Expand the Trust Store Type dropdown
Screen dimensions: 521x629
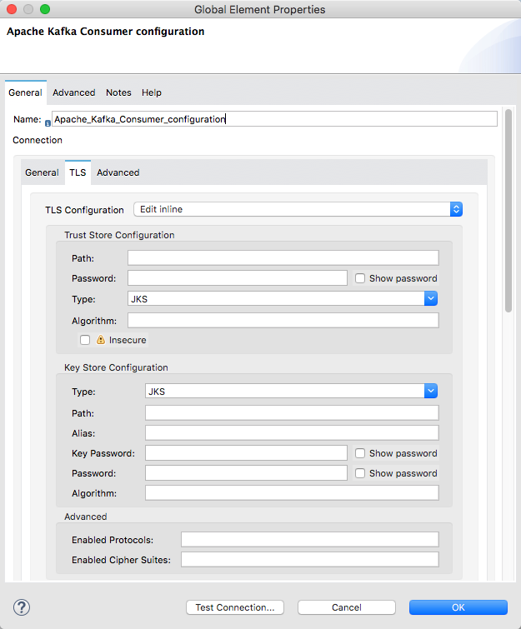[283, 298]
